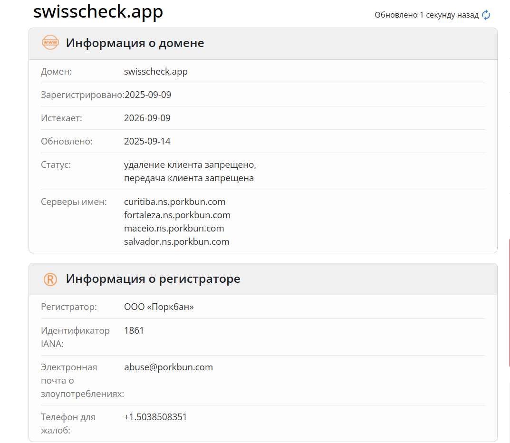Click the registrar name ООО «Поркбан»
The height and width of the screenshot is (443, 510).
(159, 307)
